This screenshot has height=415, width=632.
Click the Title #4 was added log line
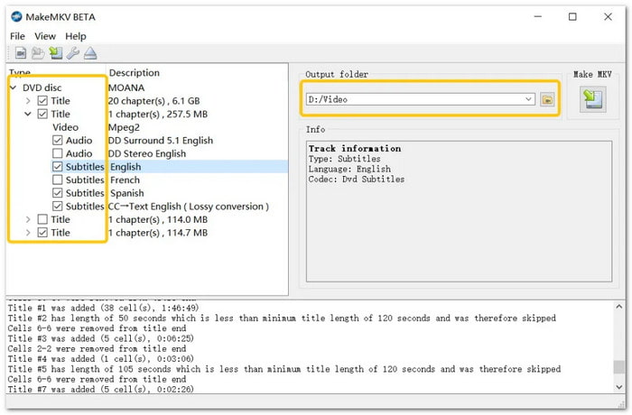click(x=101, y=358)
